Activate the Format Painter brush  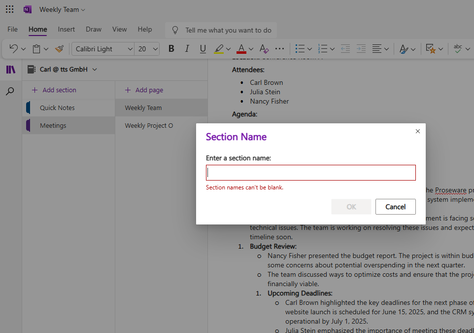[59, 49]
